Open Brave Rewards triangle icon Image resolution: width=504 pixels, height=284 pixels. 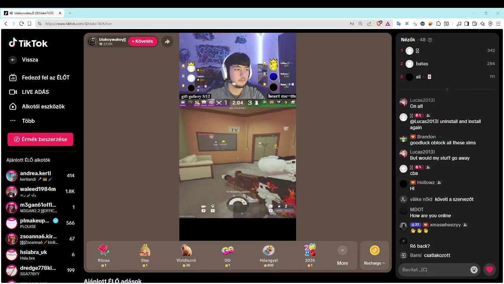387,24
